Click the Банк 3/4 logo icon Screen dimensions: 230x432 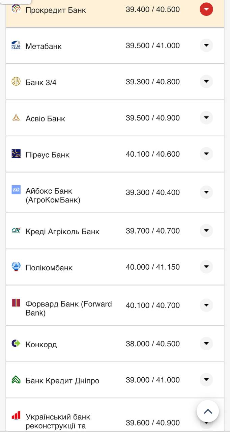click(16, 81)
